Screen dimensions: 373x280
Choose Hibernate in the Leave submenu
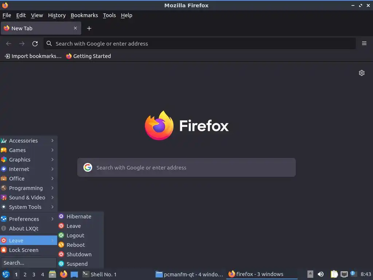81,217
